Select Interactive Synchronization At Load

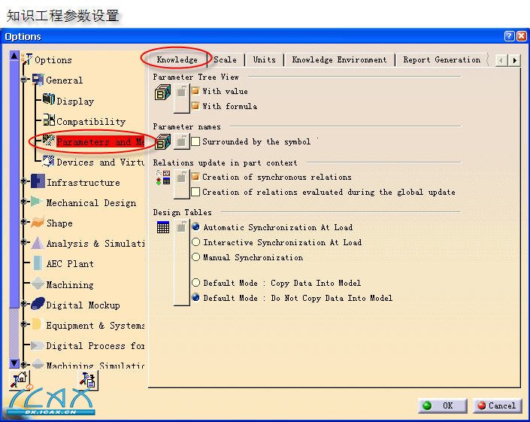(195, 241)
